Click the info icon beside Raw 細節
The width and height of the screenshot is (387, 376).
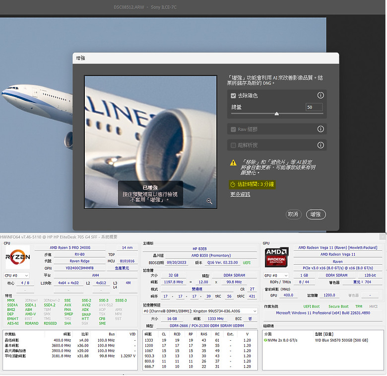(x=321, y=129)
